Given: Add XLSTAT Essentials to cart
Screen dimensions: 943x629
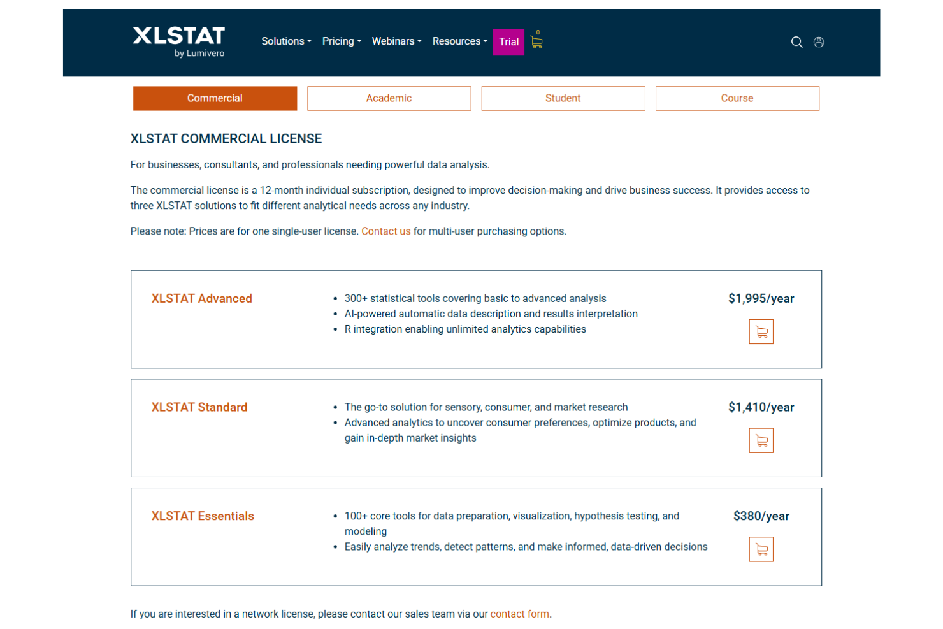Looking at the screenshot, I should pyautogui.click(x=761, y=549).
